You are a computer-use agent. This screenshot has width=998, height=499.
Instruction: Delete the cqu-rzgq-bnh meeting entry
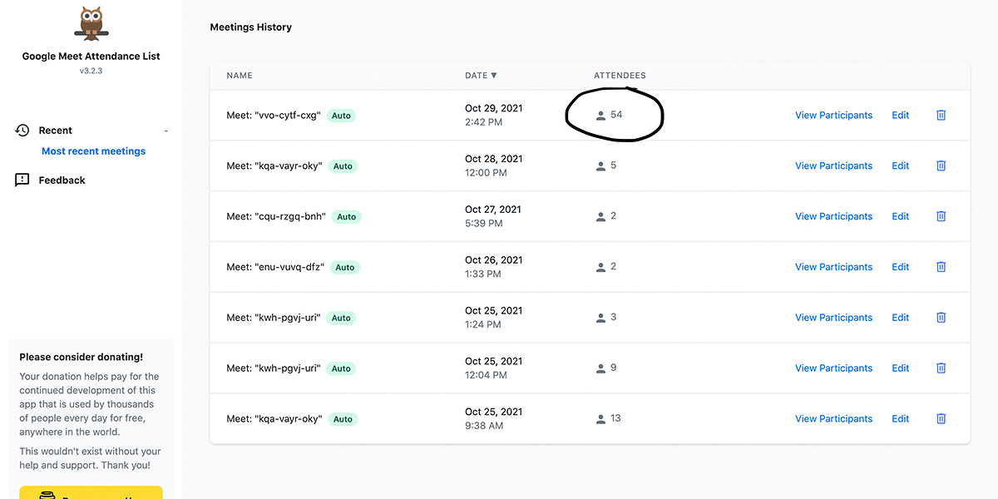[941, 216]
